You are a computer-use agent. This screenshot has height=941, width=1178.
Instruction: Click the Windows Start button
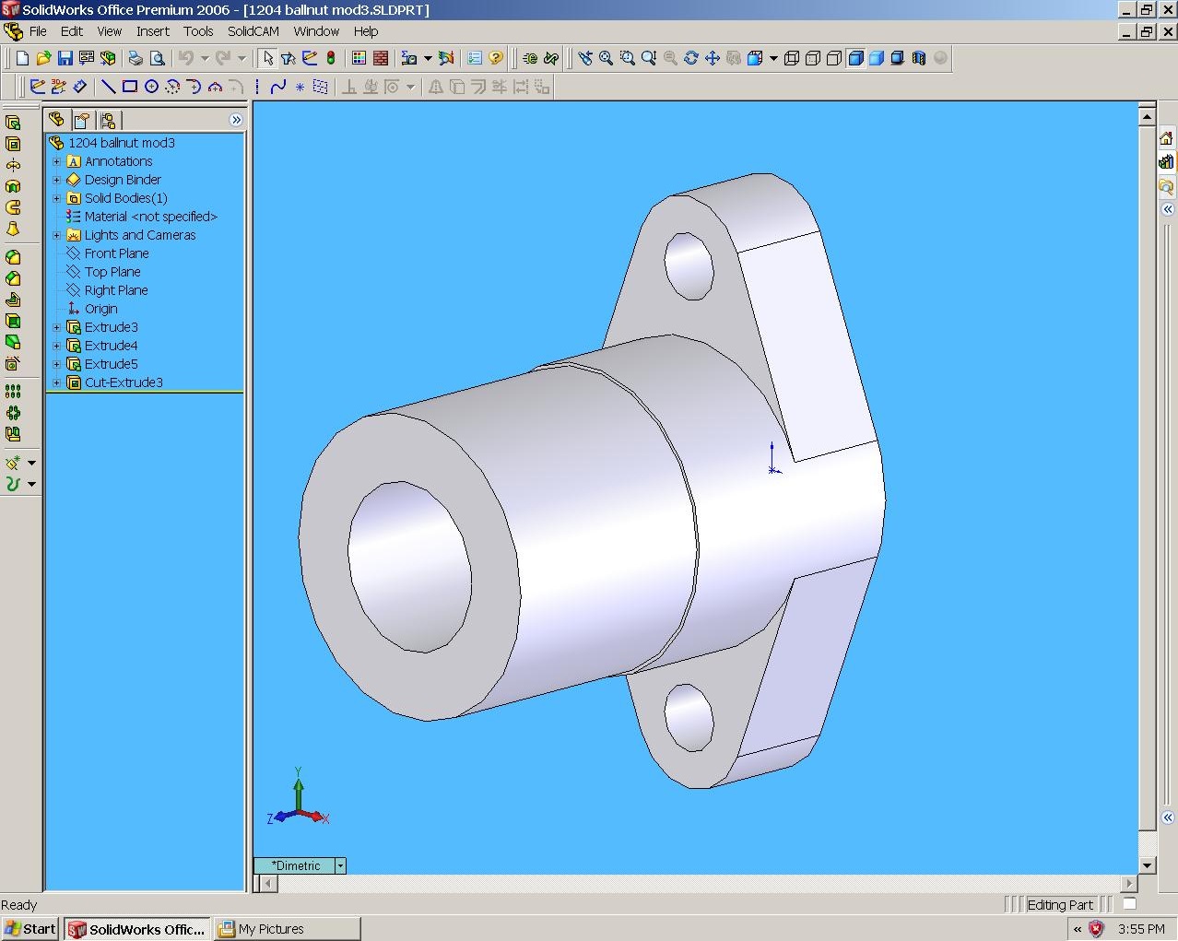click(x=30, y=929)
